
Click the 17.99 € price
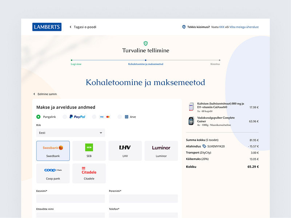pyautogui.click(x=254, y=107)
